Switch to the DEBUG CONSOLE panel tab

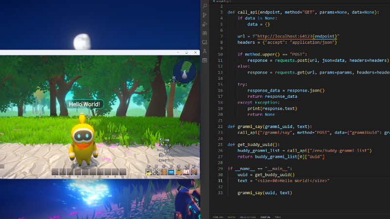click(248, 217)
